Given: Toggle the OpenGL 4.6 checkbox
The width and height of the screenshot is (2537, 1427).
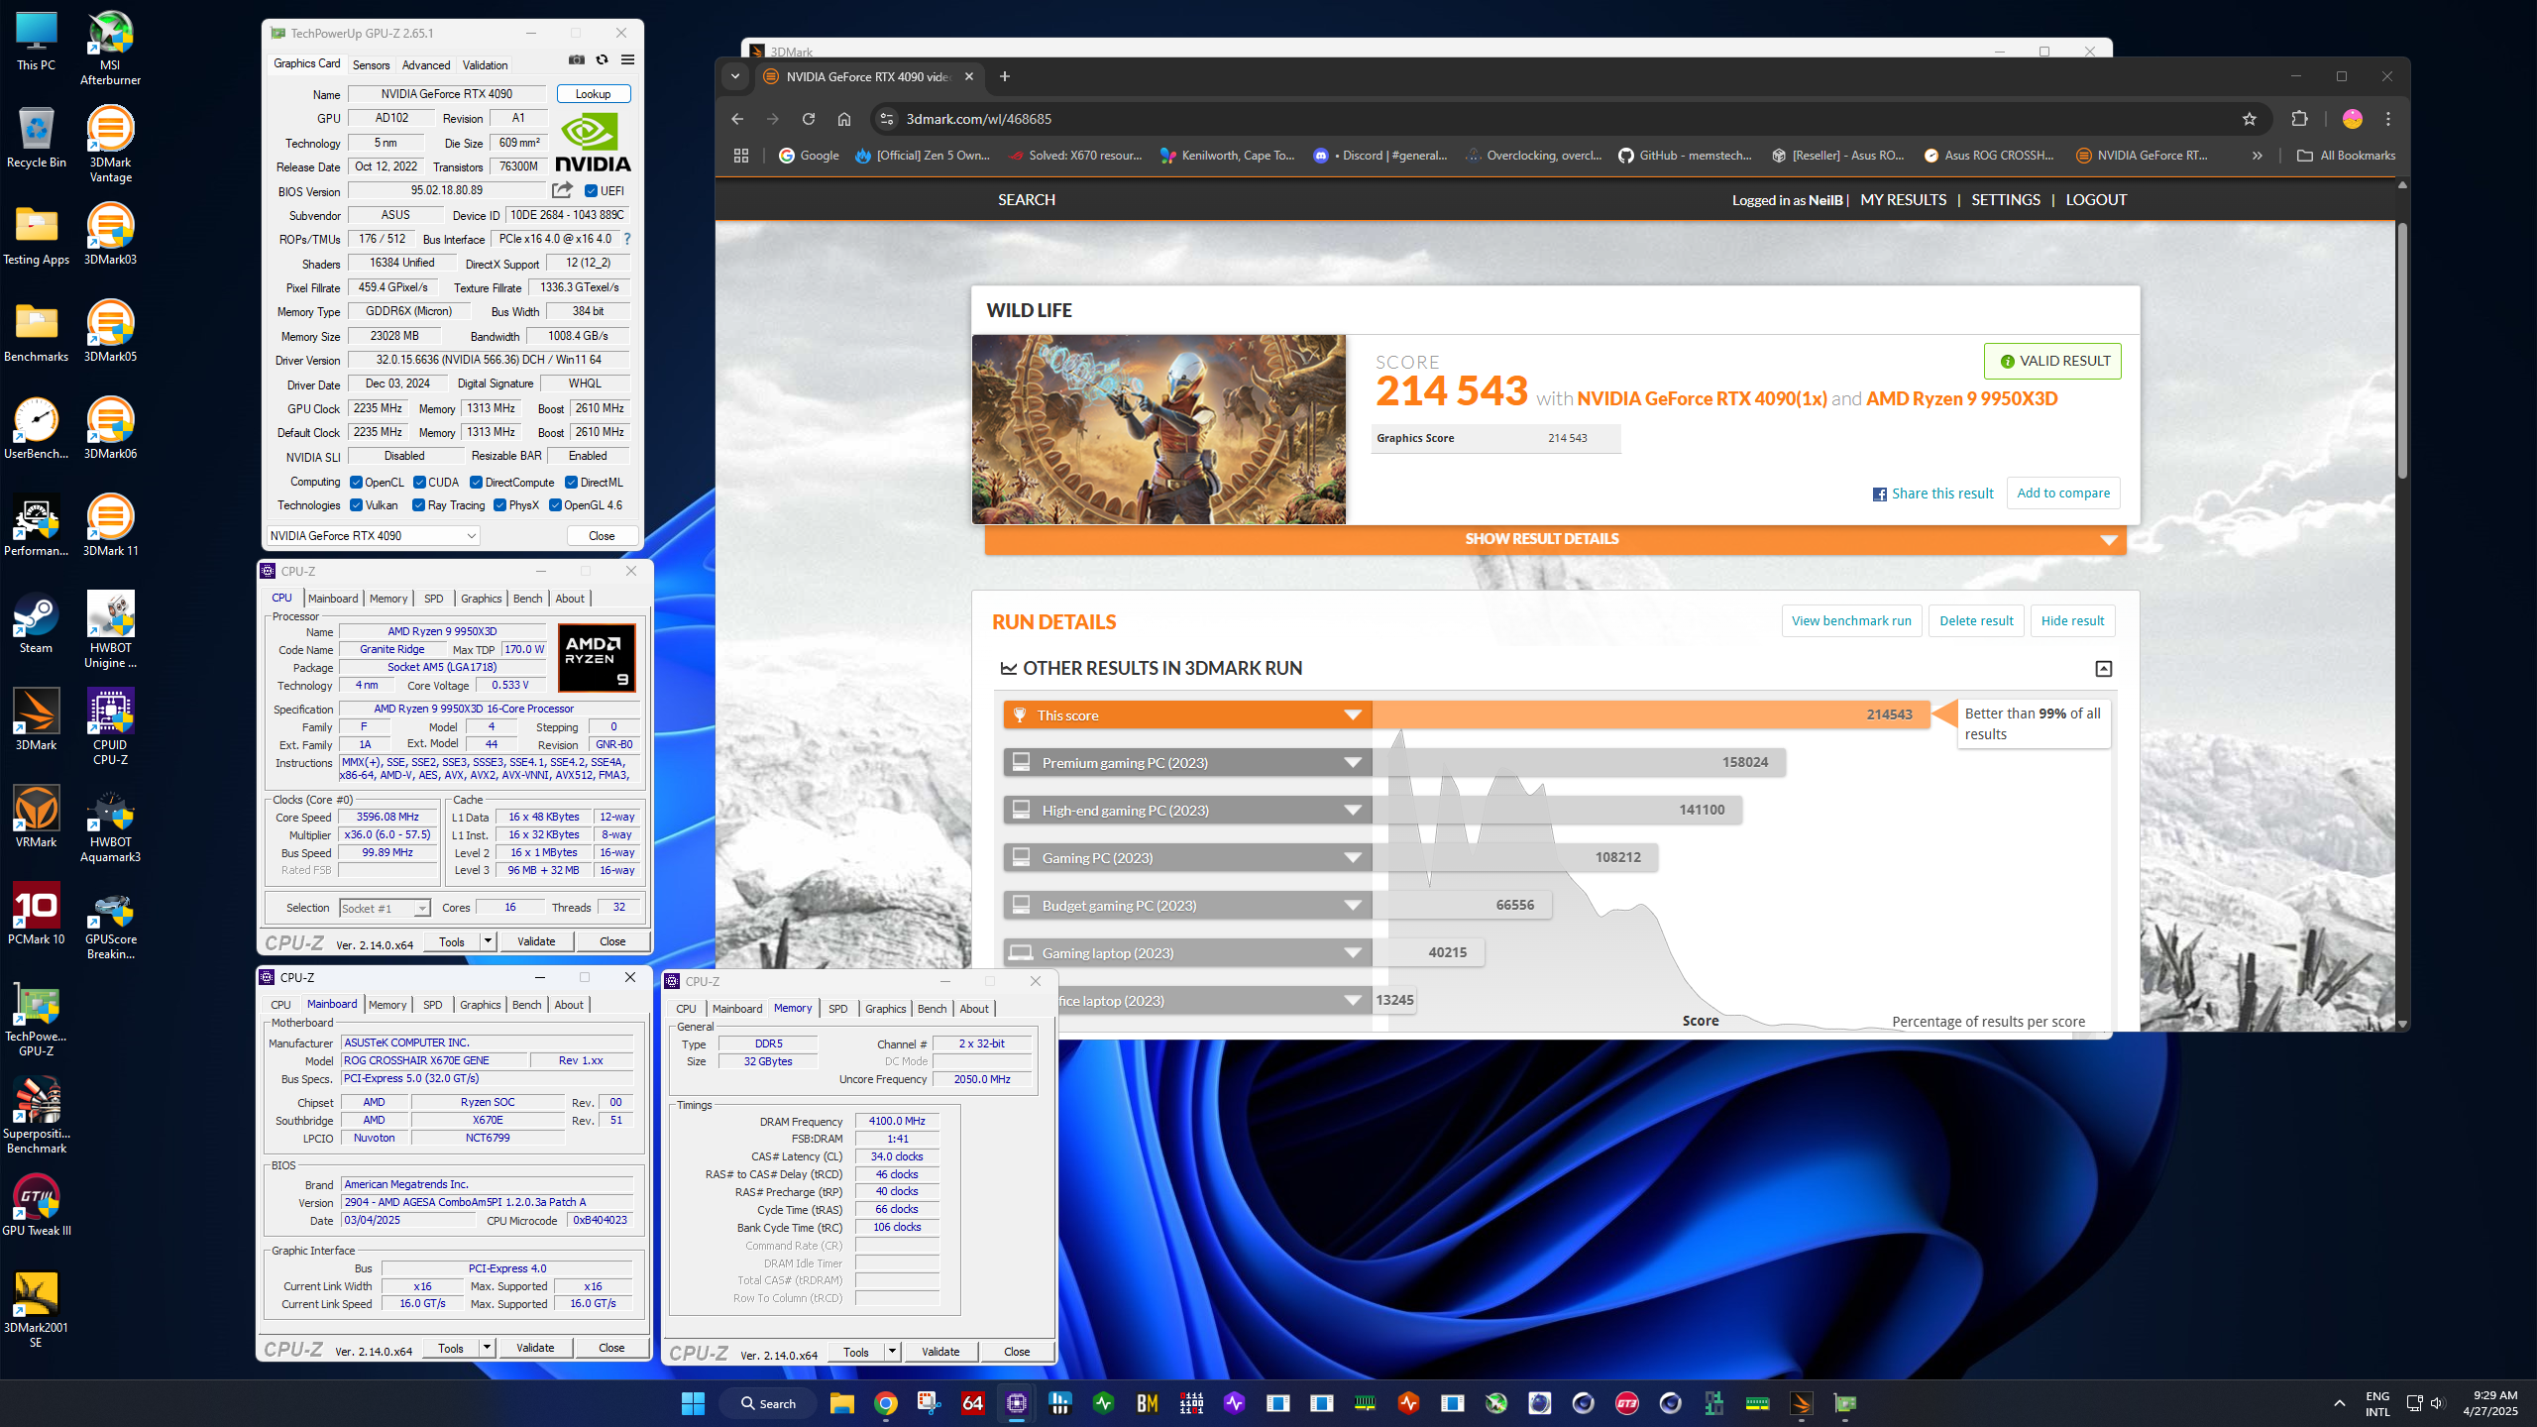Looking at the screenshot, I should click(x=555, y=505).
